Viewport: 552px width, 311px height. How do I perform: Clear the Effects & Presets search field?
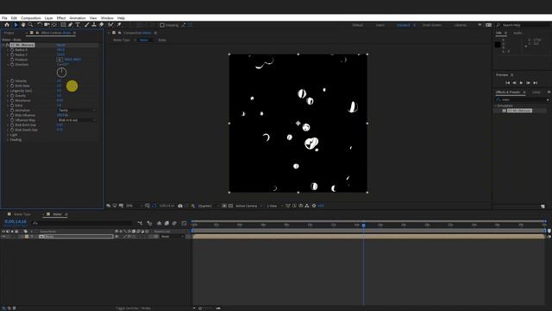548,100
